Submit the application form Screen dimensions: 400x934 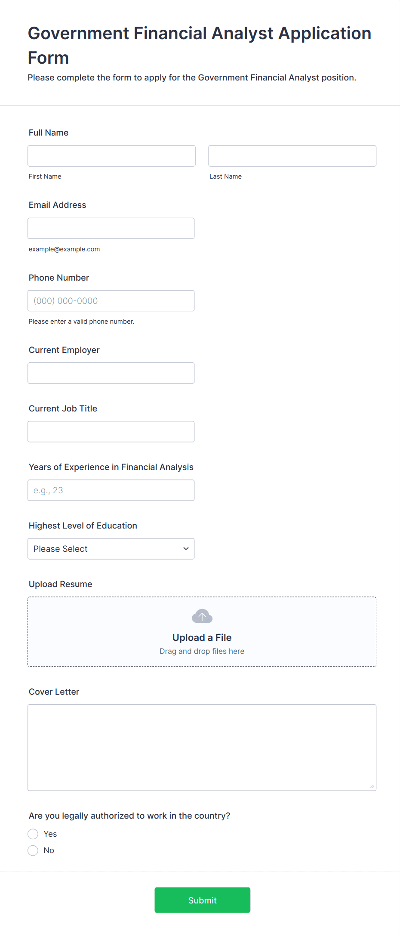point(202,900)
